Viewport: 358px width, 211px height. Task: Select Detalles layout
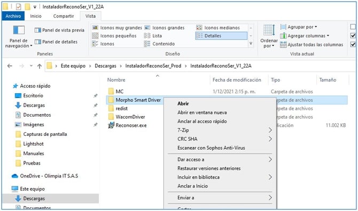(221, 36)
